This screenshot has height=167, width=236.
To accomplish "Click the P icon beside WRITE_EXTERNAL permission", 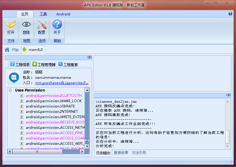I will [x=22, y=117].
